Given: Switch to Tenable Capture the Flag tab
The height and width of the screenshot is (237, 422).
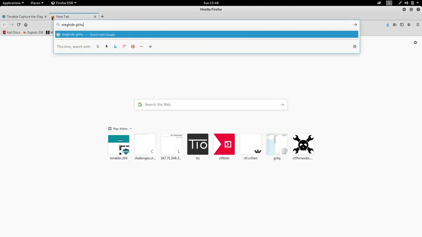Looking at the screenshot, I should click(x=25, y=16).
